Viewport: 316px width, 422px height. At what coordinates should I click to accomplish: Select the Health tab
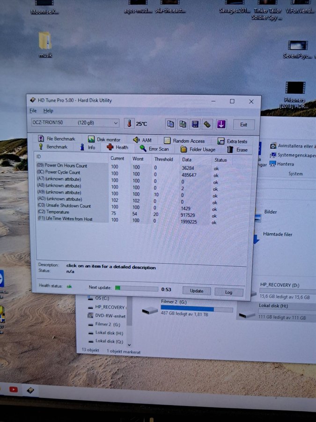(x=118, y=147)
